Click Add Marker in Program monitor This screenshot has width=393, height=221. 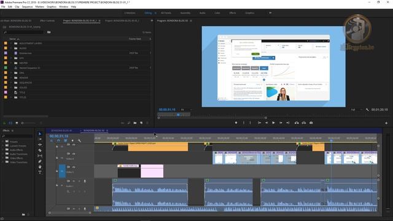pos(236,123)
